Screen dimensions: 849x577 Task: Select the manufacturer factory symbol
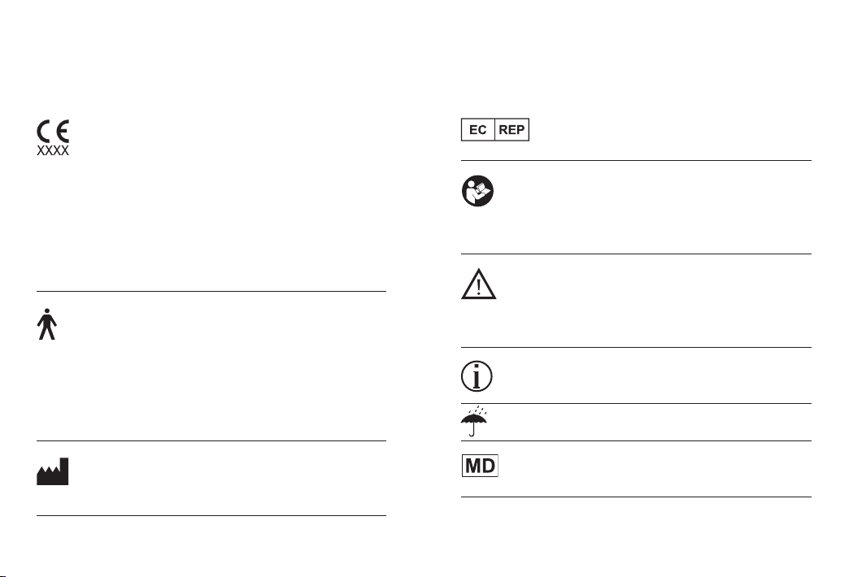pyautogui.click(x=53, y=471)
